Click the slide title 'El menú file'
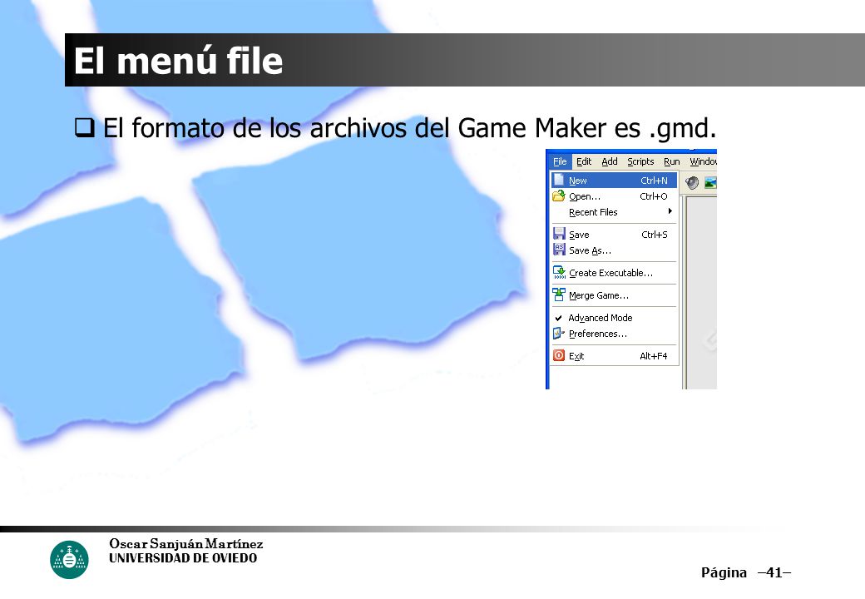The height and width of the screenshot is (599, 865). coord(178,60)
